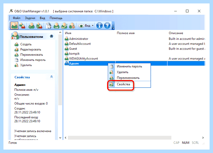The width and height of the screenshot is (213, 153).
Task: Click Создать link in Users panel
Action: [26, 44]
